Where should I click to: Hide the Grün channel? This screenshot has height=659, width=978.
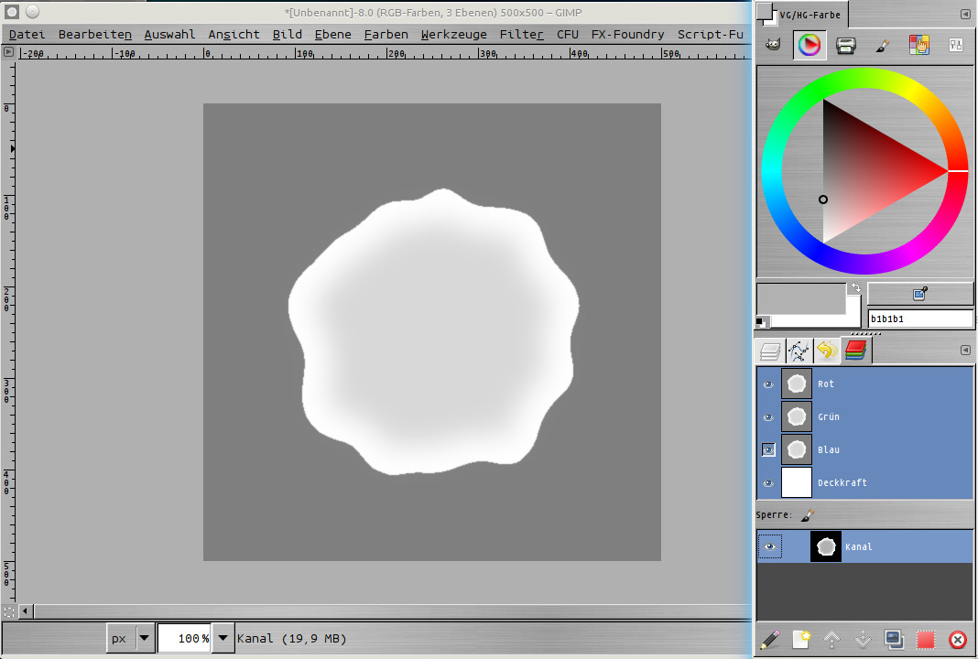click(x=768, y=417)
